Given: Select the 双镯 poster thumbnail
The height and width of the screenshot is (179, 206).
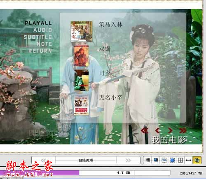Looking at the screenshot, I should click(x=81, y=56).
